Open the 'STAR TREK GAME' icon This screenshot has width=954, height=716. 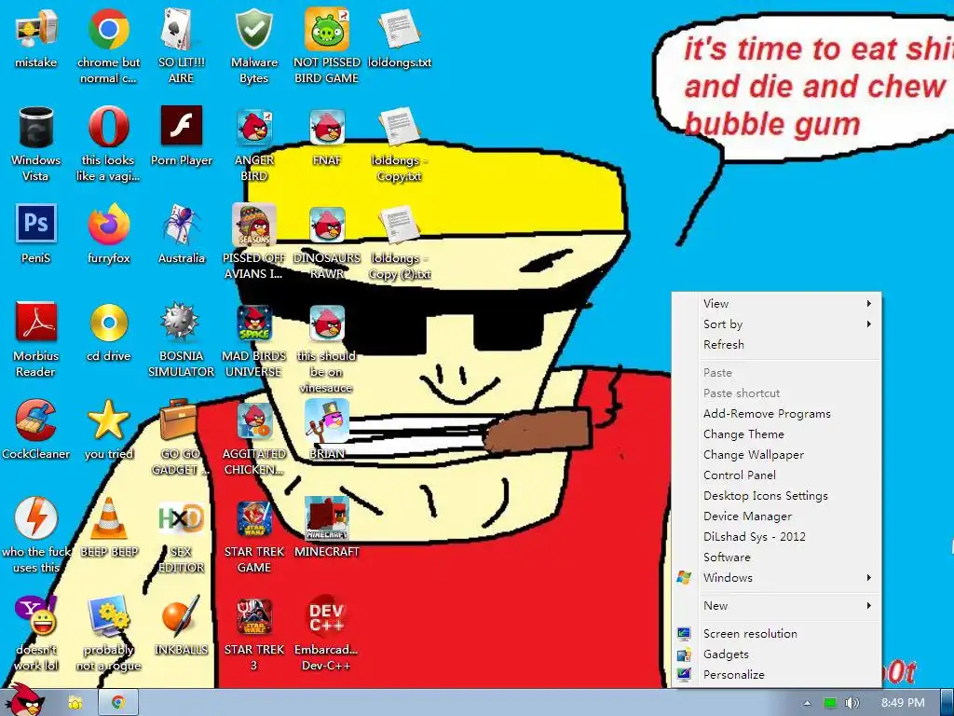[253, 518]
